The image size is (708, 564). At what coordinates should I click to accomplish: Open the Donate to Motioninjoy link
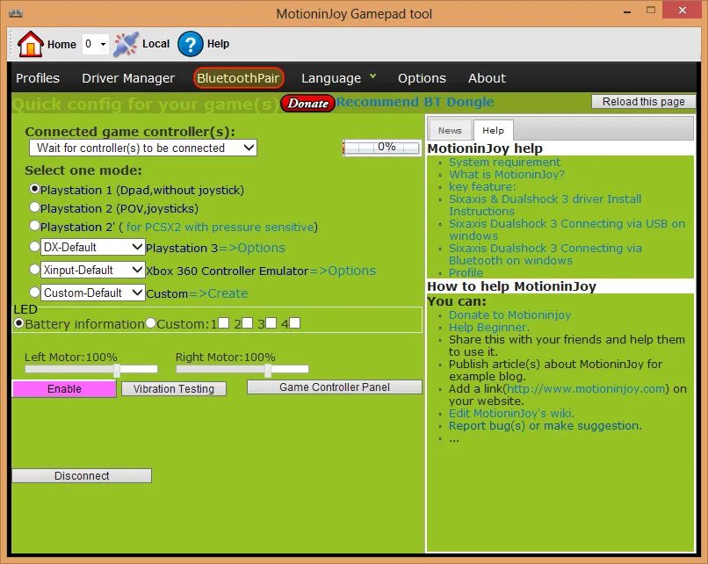pos(509,315)
